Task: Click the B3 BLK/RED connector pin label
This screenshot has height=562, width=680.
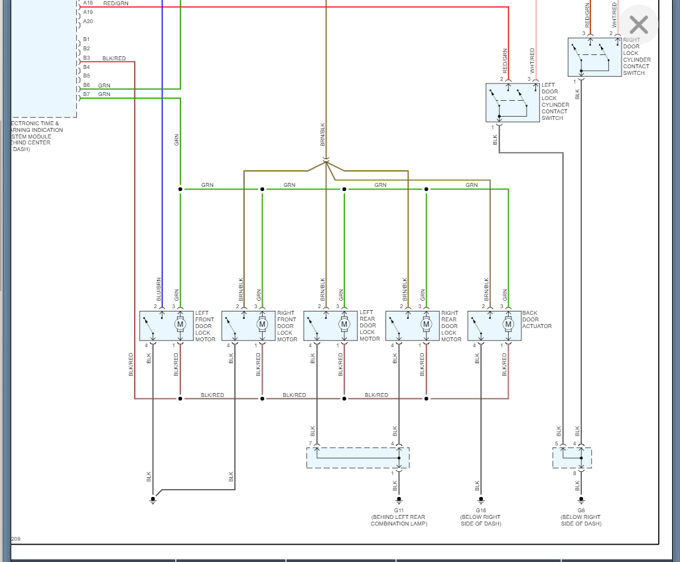Action: [104, 58]
